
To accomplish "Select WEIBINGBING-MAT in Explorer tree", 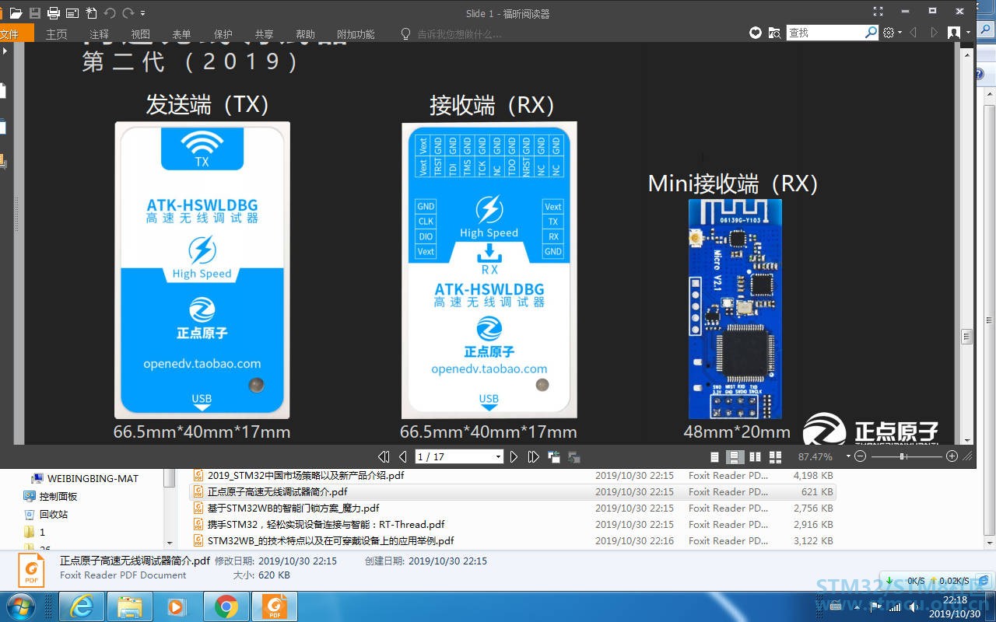I will click(x=93, y=478).
